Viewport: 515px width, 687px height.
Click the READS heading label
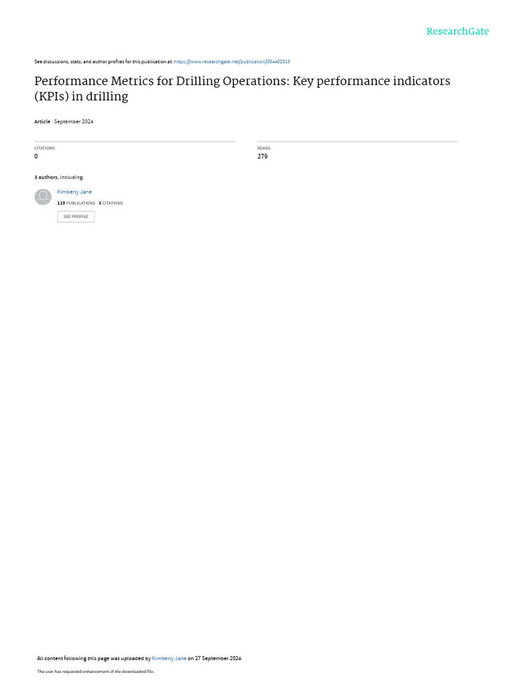[264, 148]
